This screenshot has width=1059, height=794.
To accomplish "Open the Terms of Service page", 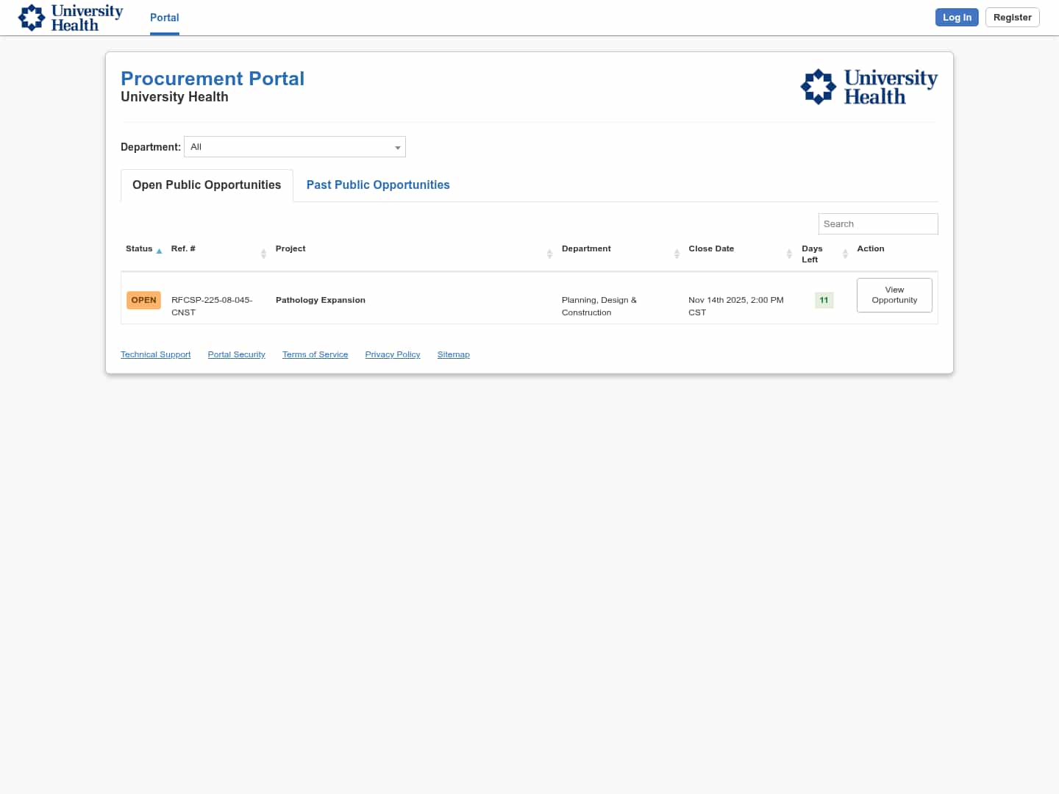I will (315, 354).
